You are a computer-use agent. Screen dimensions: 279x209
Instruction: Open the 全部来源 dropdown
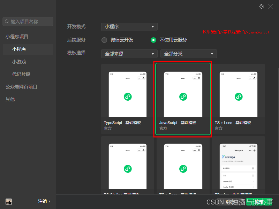[x=129, y=54]
